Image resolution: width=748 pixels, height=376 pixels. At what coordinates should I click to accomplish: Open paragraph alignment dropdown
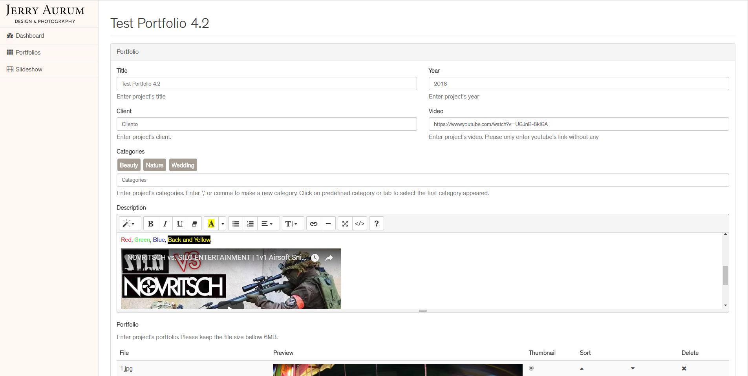point(267,224)
